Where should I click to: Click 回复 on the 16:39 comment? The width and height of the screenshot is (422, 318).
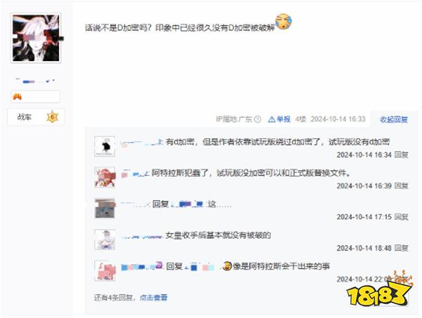[x=402, y=186]
